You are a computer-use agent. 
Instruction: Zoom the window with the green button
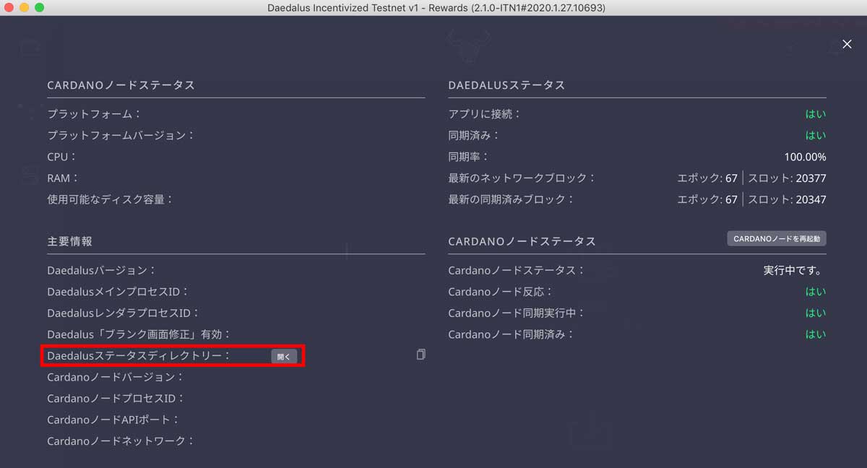pyautogui.click(x=39, y=7)
